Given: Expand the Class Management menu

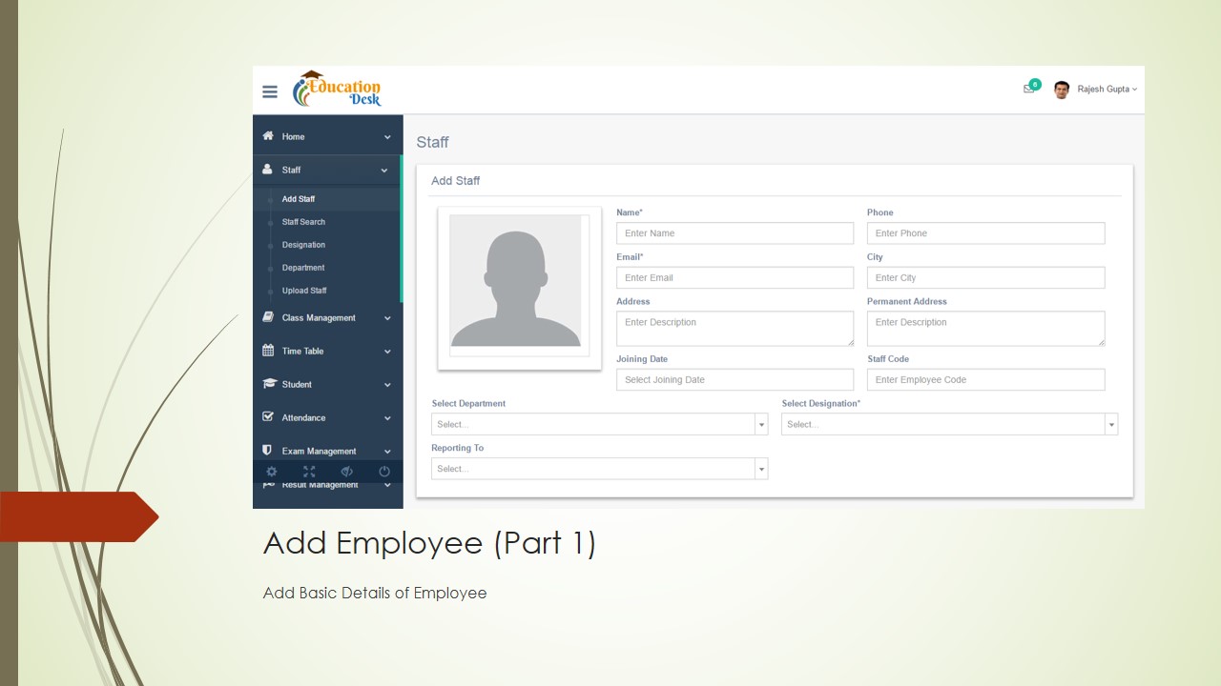Looking at the screenshot, I should (319, 318).
